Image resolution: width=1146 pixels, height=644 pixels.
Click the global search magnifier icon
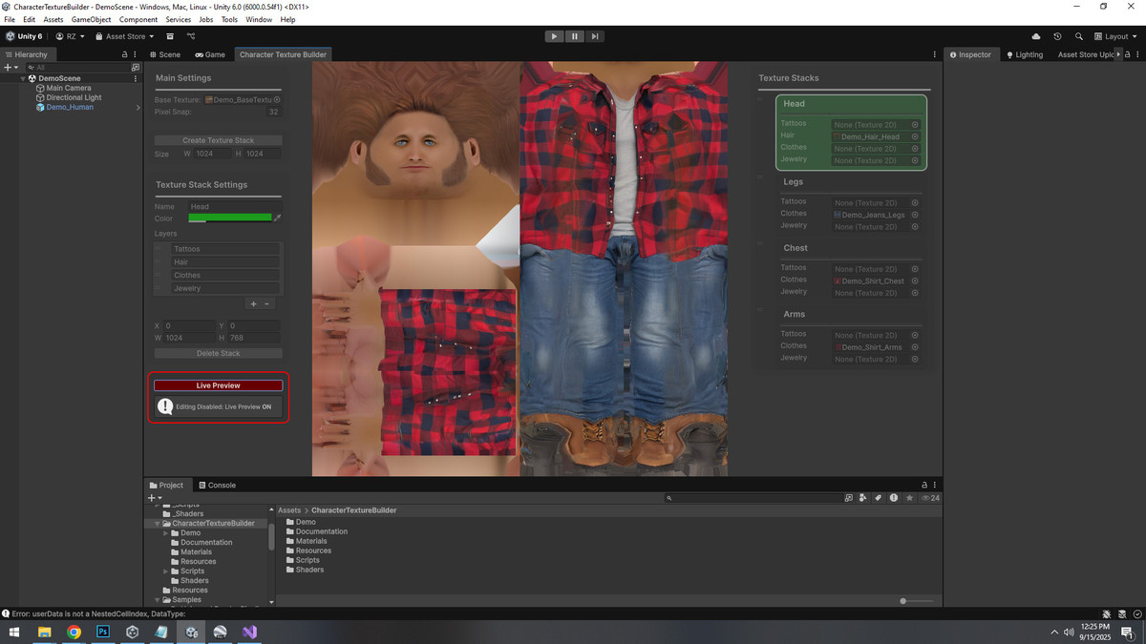1078,36
